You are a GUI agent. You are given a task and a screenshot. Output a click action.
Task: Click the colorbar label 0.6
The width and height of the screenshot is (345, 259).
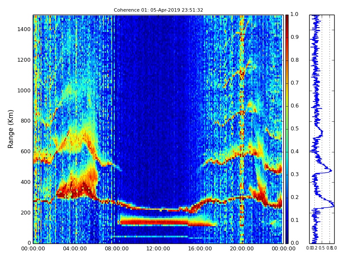click(x=295, y=106)
